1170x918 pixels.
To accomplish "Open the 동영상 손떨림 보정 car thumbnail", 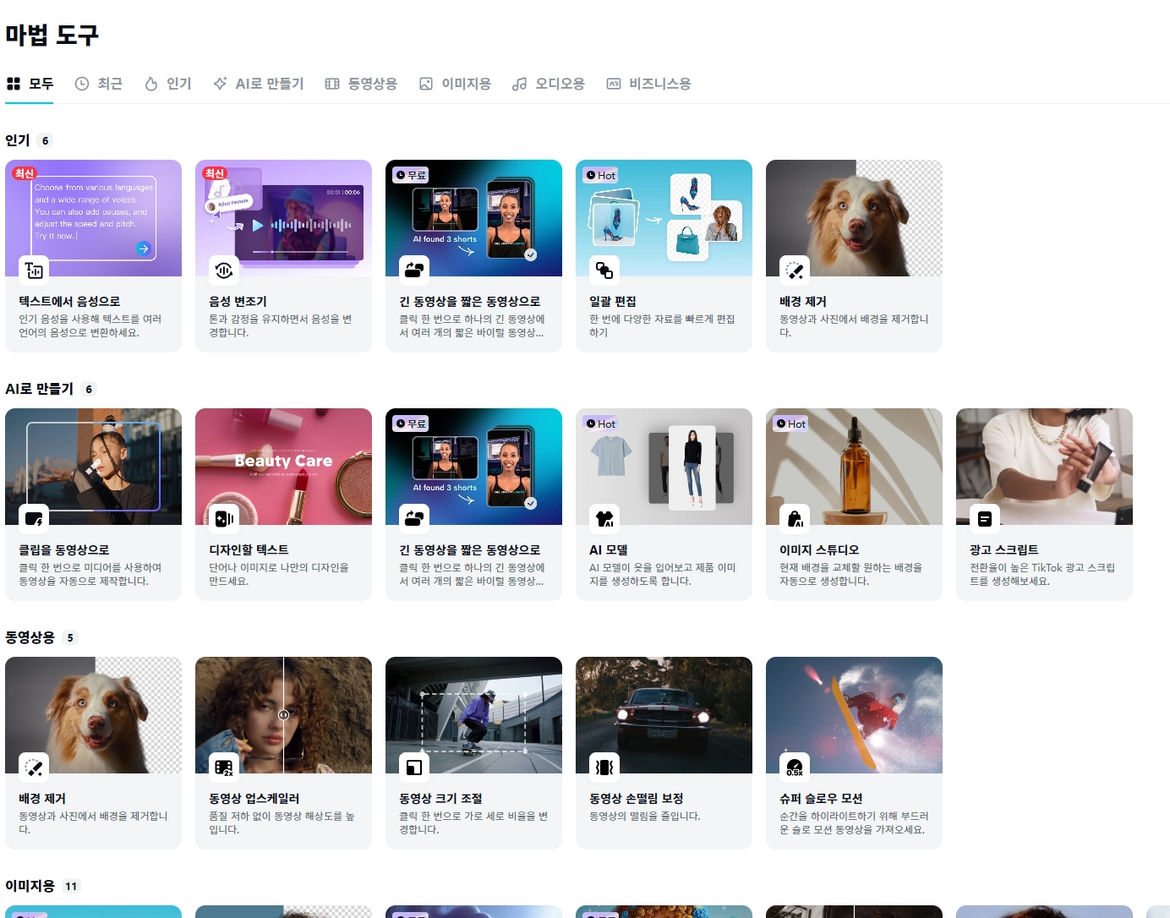I will (x=664, y=715).
